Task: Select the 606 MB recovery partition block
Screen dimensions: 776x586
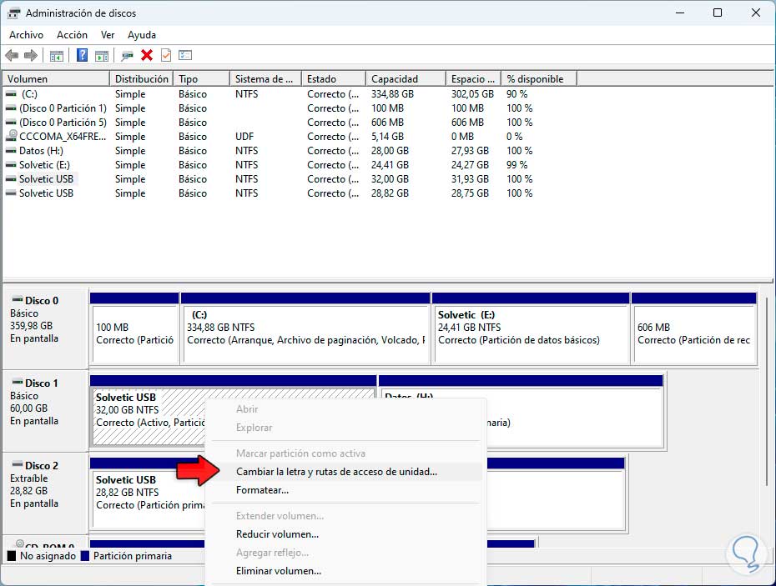Action: pyautogui.click(x=694, y=328)
